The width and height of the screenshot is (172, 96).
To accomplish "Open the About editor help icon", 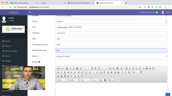I will coord(118,80).
